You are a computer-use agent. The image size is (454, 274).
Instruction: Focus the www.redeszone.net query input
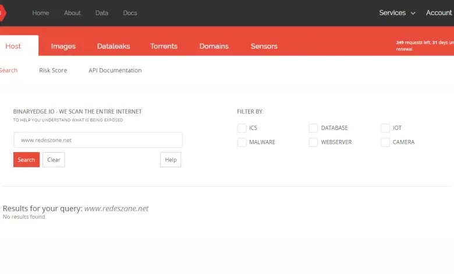pyautogui.click(x=98, y=140)
